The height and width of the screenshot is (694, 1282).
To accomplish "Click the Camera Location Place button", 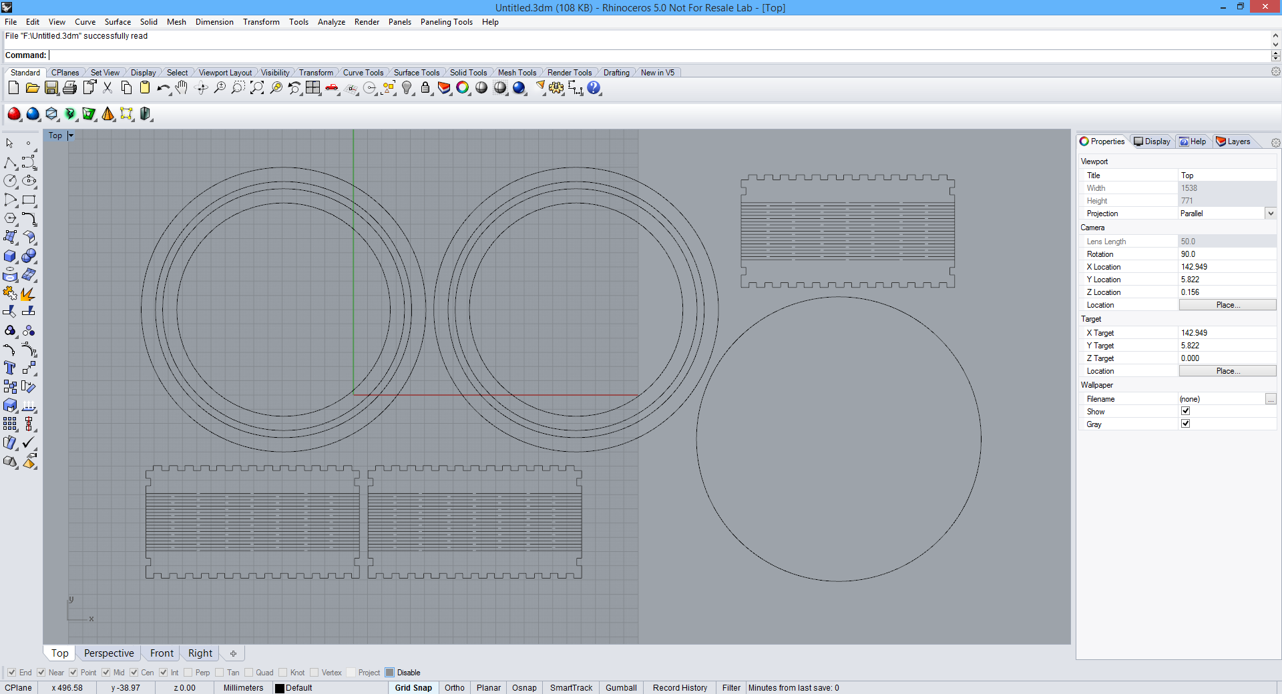I will pos(1227,305).
